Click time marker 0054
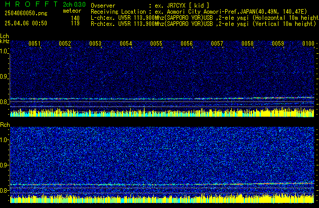Image resolution: width=319 pixels, height=208 pixels. (x=126, y=44)
